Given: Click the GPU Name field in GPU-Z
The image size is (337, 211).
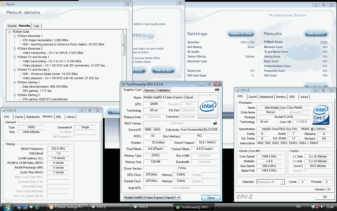Looking at the screenshot, I should pos(170,97).
